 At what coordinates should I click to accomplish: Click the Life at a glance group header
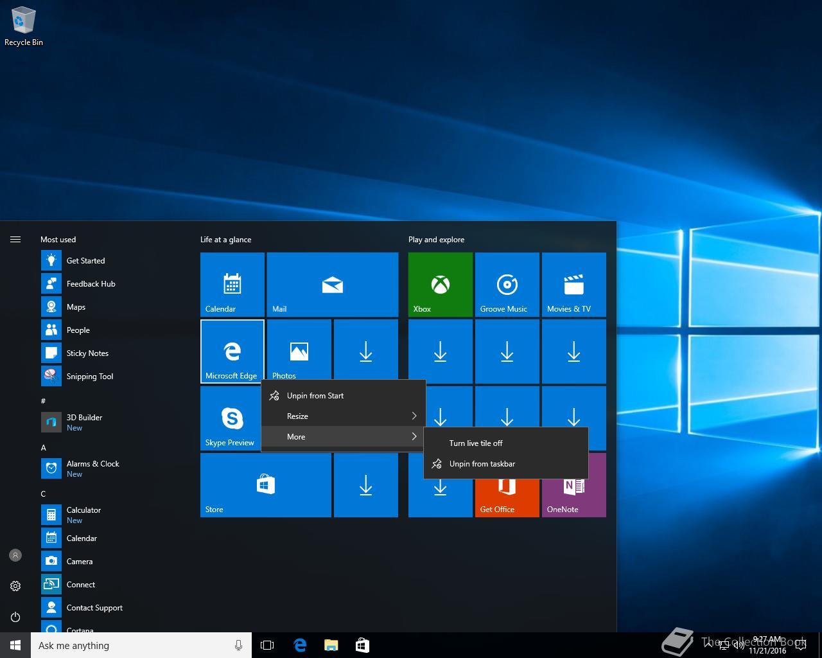(x=225, y=240)
